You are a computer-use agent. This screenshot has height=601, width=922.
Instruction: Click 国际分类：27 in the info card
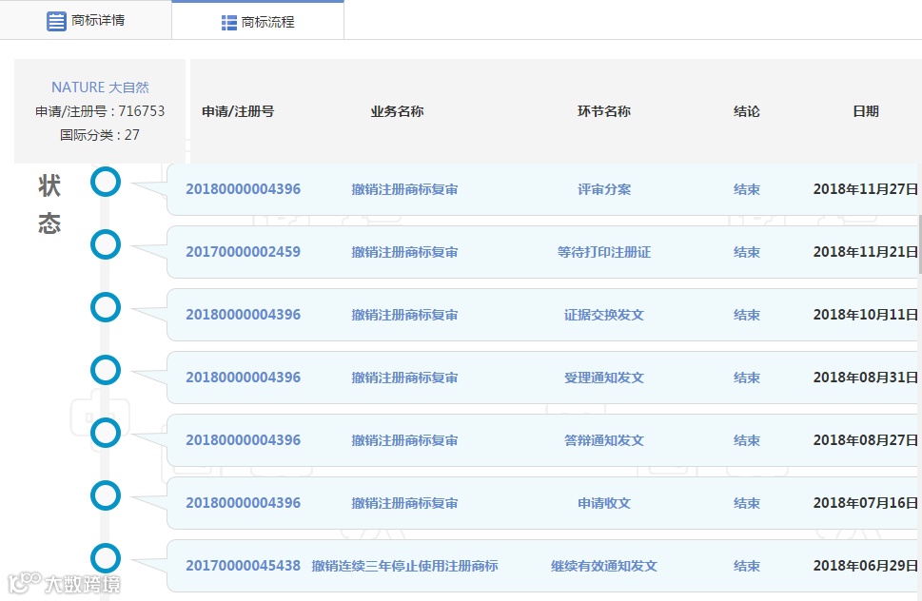(100, 135)
